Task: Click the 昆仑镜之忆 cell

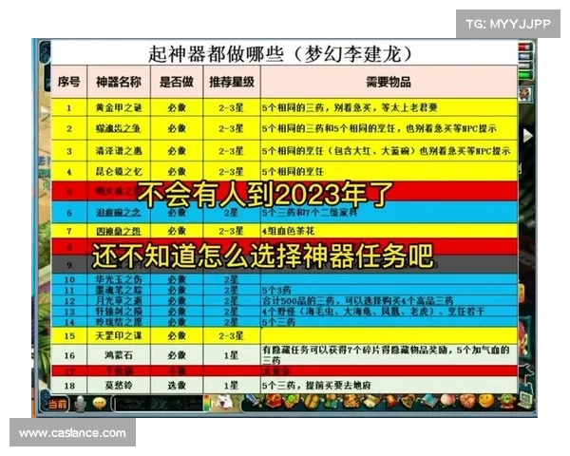Action: (119, 171)
